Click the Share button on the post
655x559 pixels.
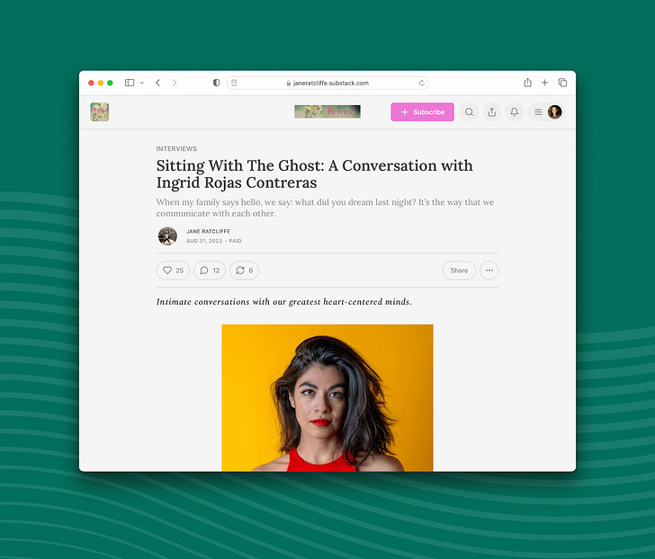coord(459,271)
